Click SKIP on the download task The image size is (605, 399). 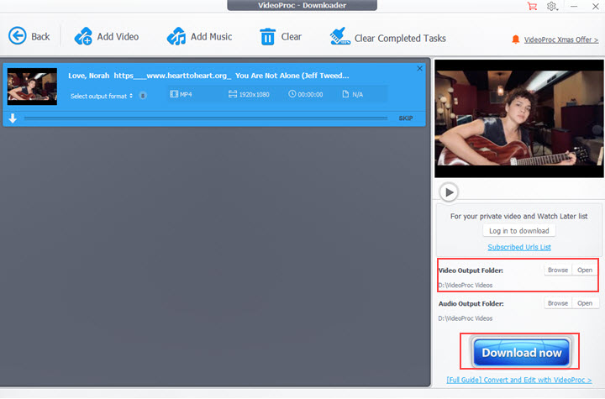[x=406, y=118]
